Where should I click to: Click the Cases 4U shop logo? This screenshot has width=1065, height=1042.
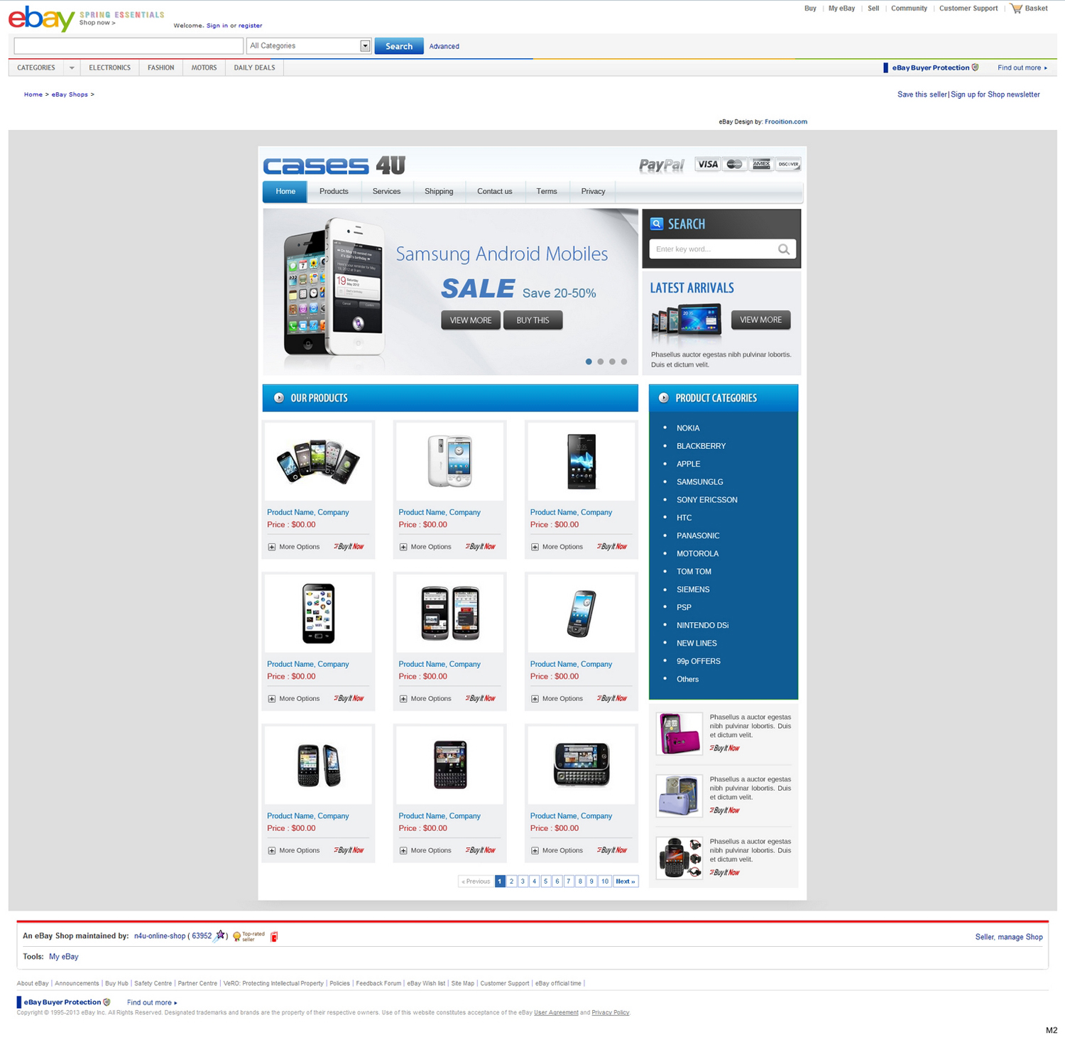(x=334, y=165)
